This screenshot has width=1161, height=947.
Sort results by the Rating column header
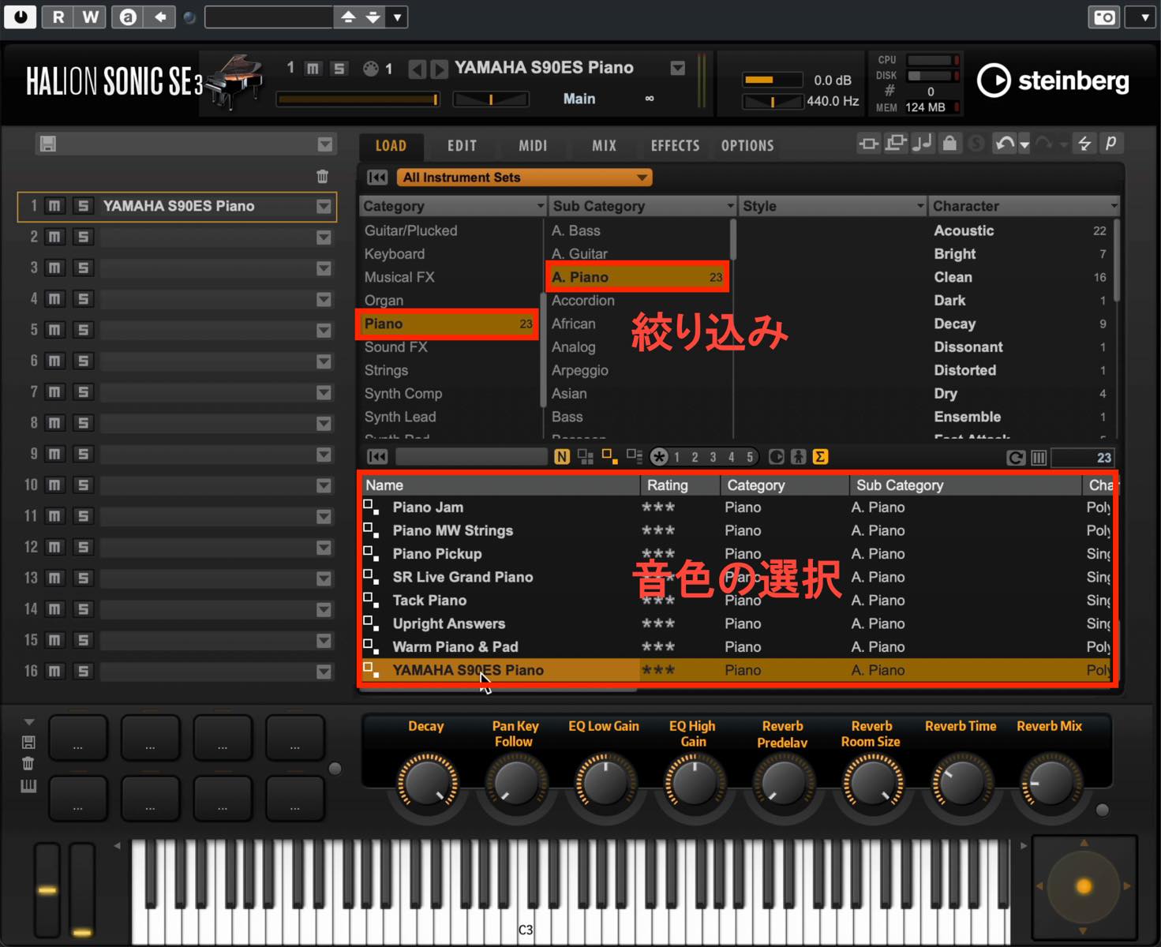(x=680, y=485)
